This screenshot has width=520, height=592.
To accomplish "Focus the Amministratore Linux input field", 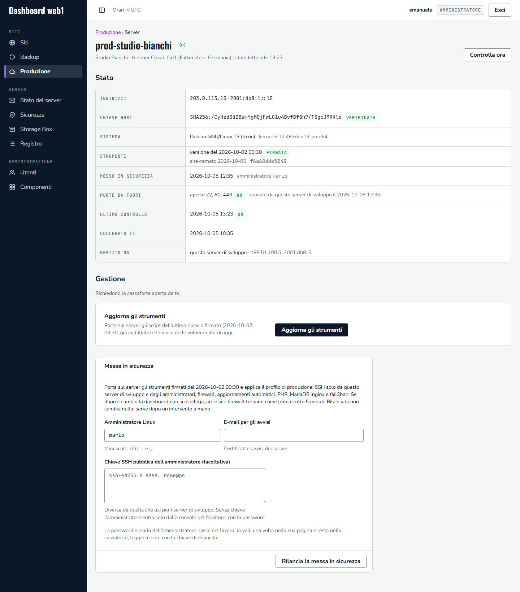I will 162,435.
